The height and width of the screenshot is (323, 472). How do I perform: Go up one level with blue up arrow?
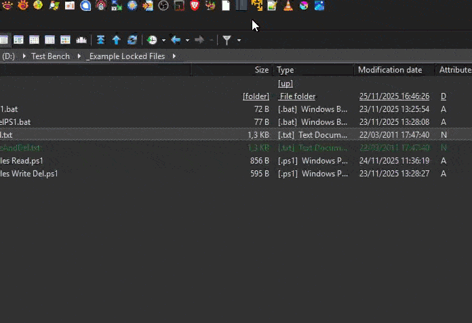click(x=117, y=40)
